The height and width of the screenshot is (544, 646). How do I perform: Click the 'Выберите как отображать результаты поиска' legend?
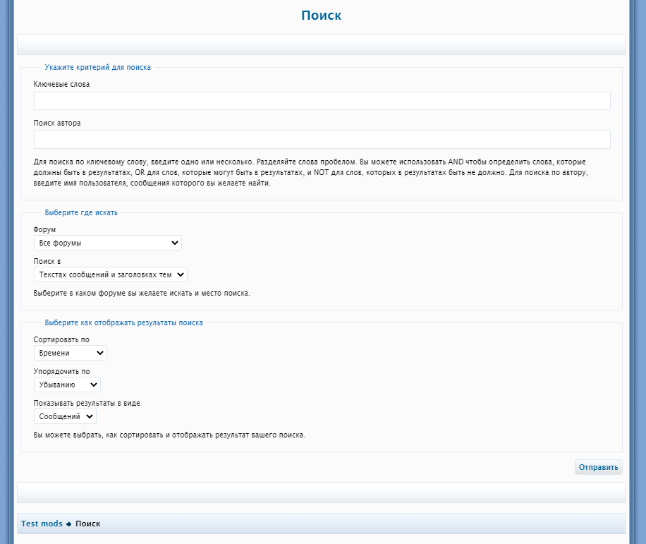[123, 322]
